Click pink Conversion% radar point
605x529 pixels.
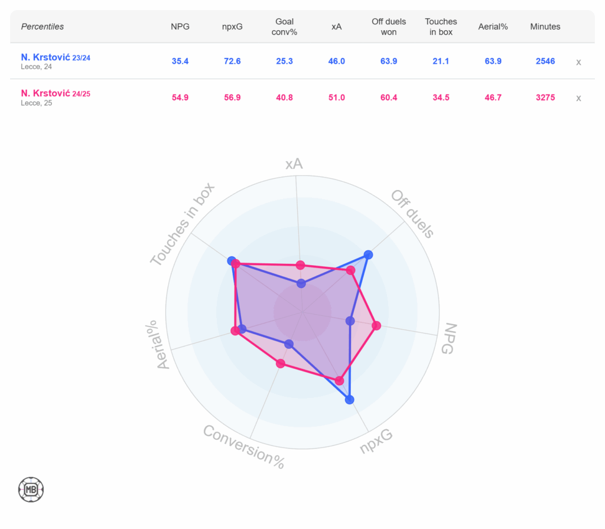(281, 364)
